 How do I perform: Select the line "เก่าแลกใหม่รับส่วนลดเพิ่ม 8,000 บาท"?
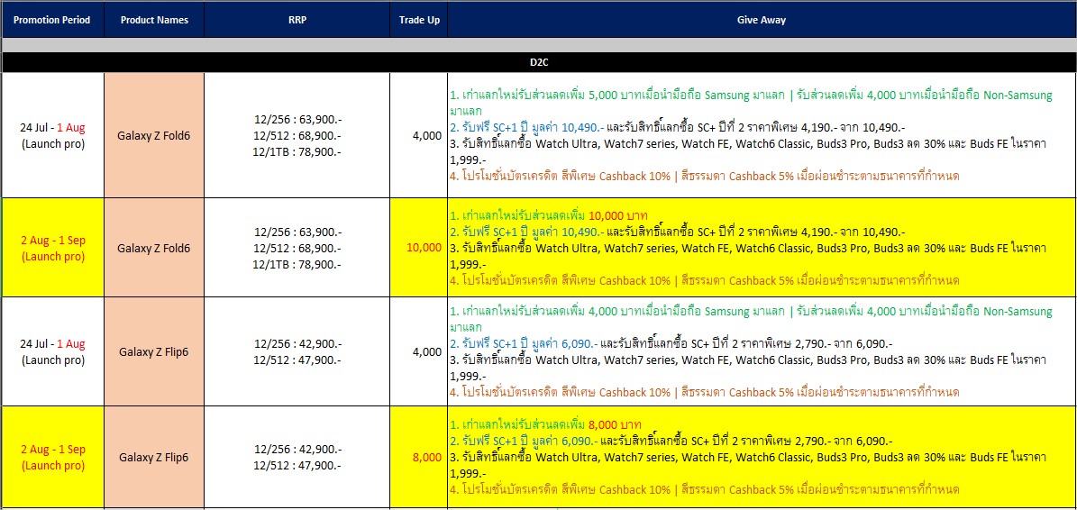pos(545,424)
